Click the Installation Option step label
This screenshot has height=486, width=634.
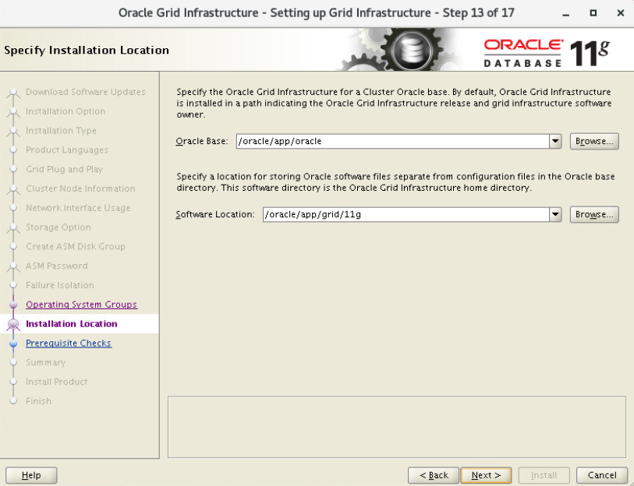point(66,111)
